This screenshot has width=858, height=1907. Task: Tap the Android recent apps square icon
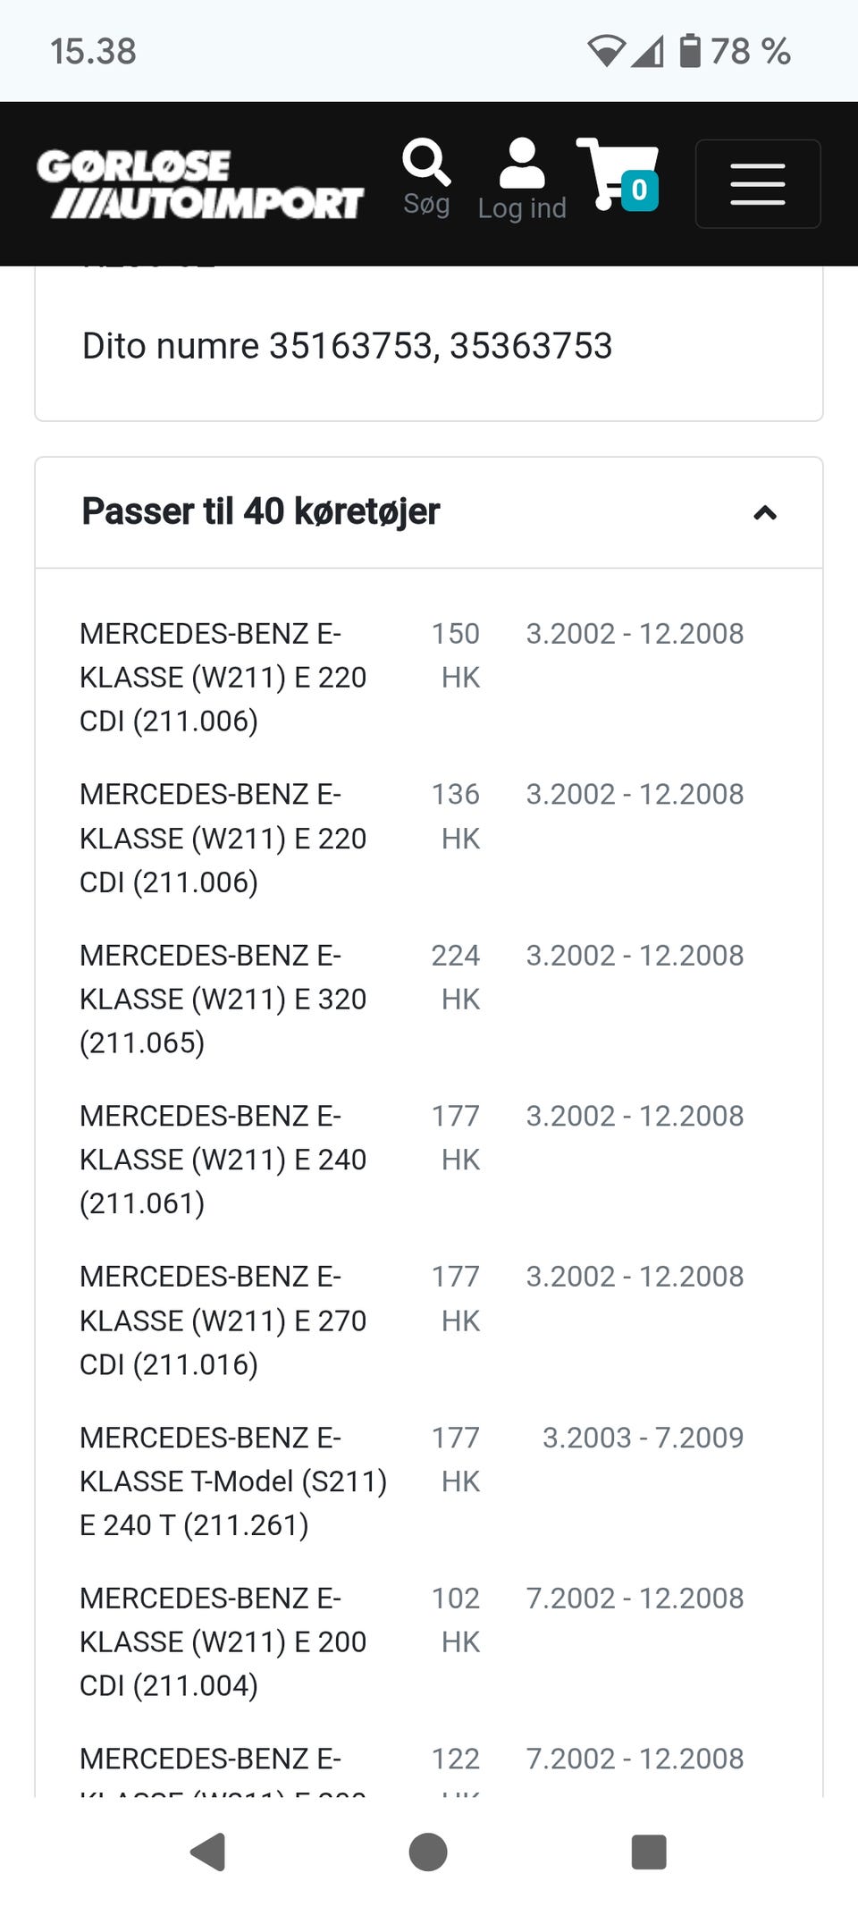[650, 1852]
